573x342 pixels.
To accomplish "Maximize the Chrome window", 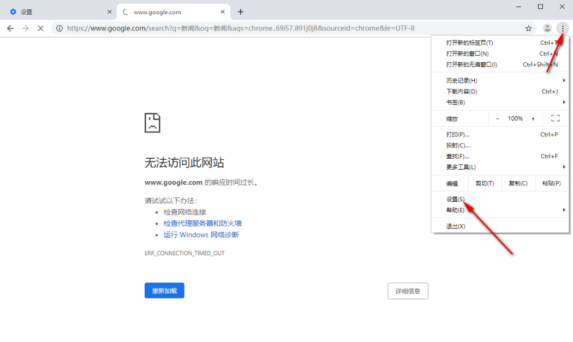I will 540,7.
